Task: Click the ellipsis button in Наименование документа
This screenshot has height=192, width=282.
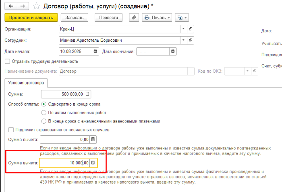Action: (x=191, y=71)
